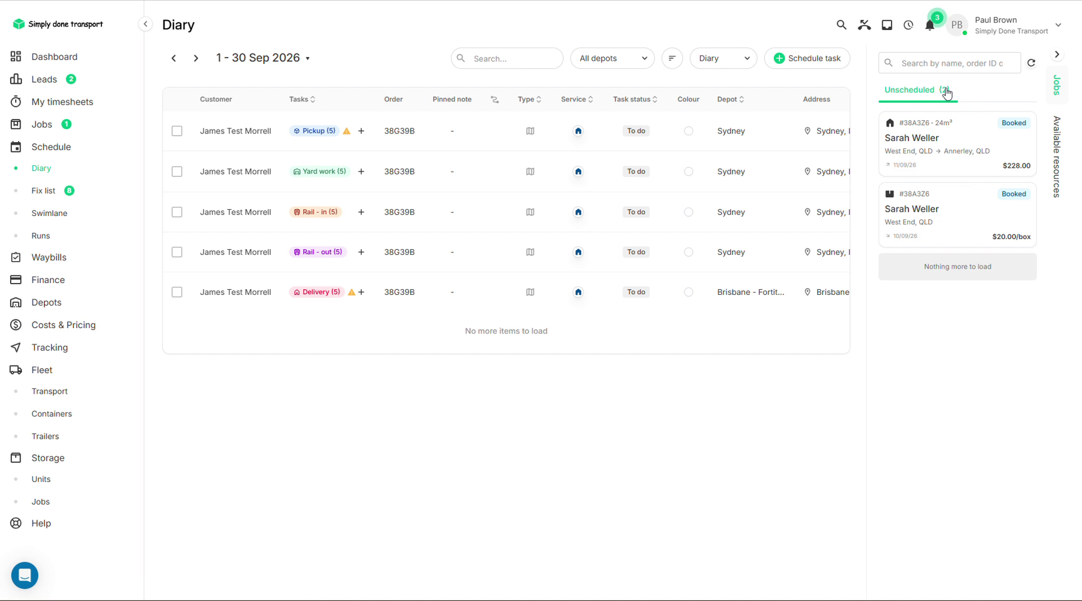
Task: Select the Unscheduled tab
Action: point(917,90)
